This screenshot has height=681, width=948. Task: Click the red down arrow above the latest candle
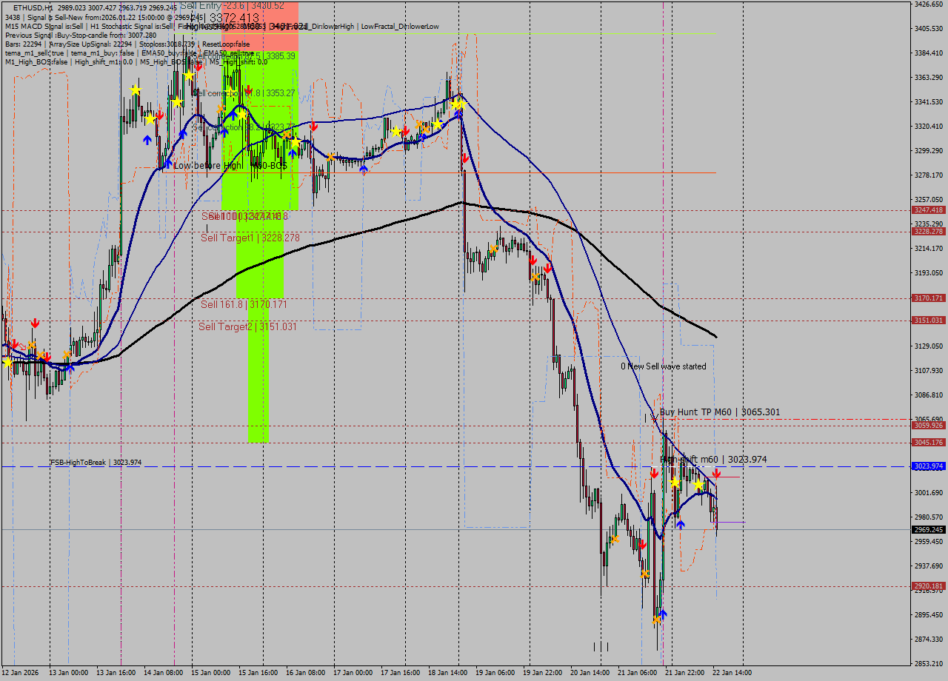pyautogui.click(x=716, y=473)
